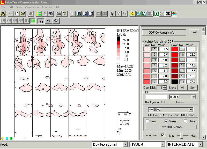Open the Isoline color BLACK dropdown
This screenshot has height=149, width=207.
click(194, 97)
